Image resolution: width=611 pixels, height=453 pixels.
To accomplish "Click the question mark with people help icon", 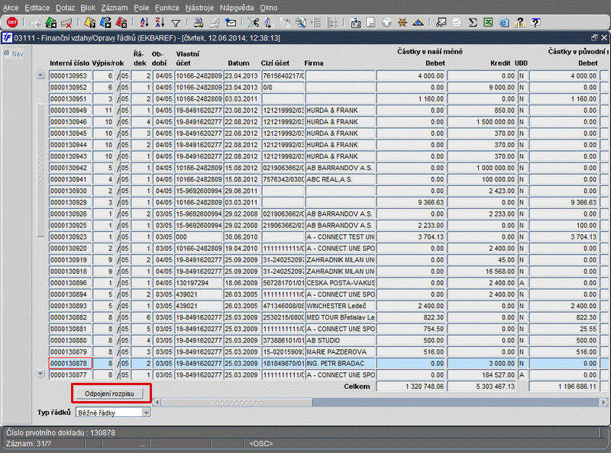I will point(520,23).
